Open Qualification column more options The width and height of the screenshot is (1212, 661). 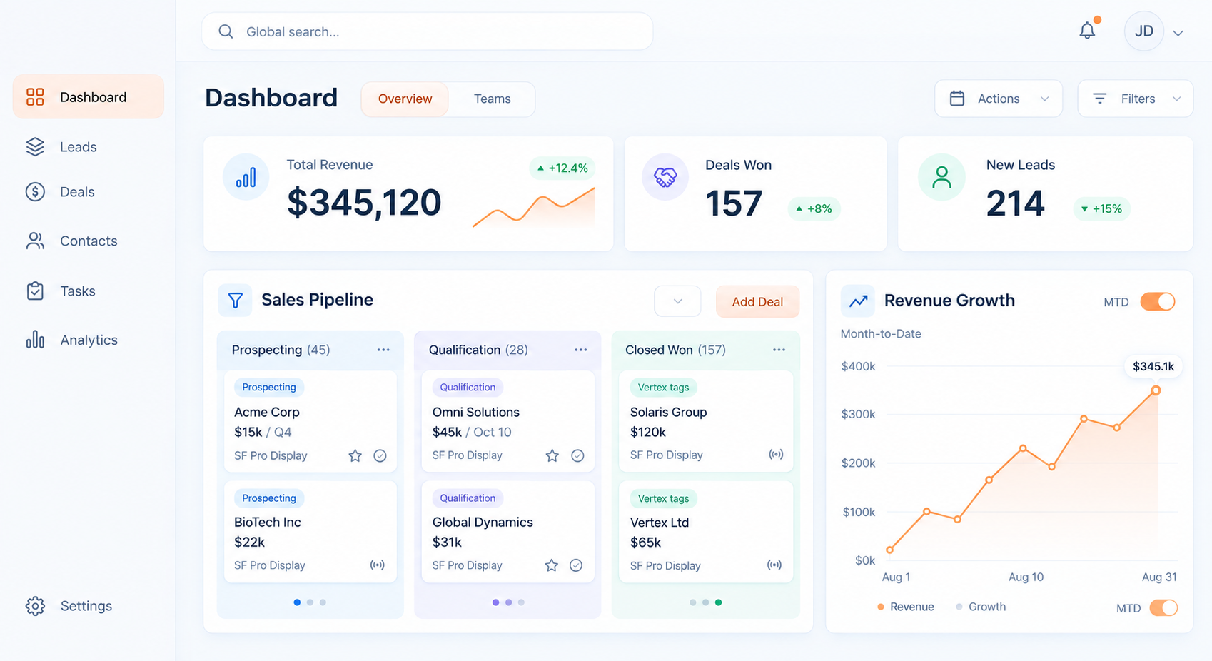[580, 350]
